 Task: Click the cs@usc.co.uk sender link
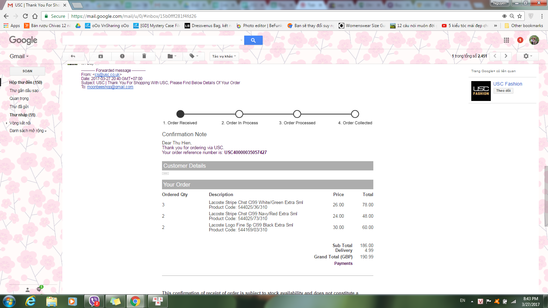[107, 75]
